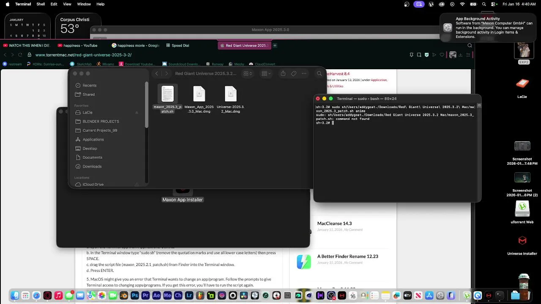The image size is (541, 304).
Task: Open Music app from the Dock
Action: (58, 296)
